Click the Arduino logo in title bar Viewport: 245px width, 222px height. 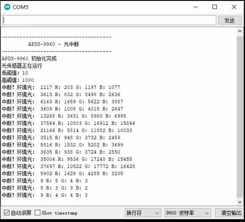pos(7,7)
